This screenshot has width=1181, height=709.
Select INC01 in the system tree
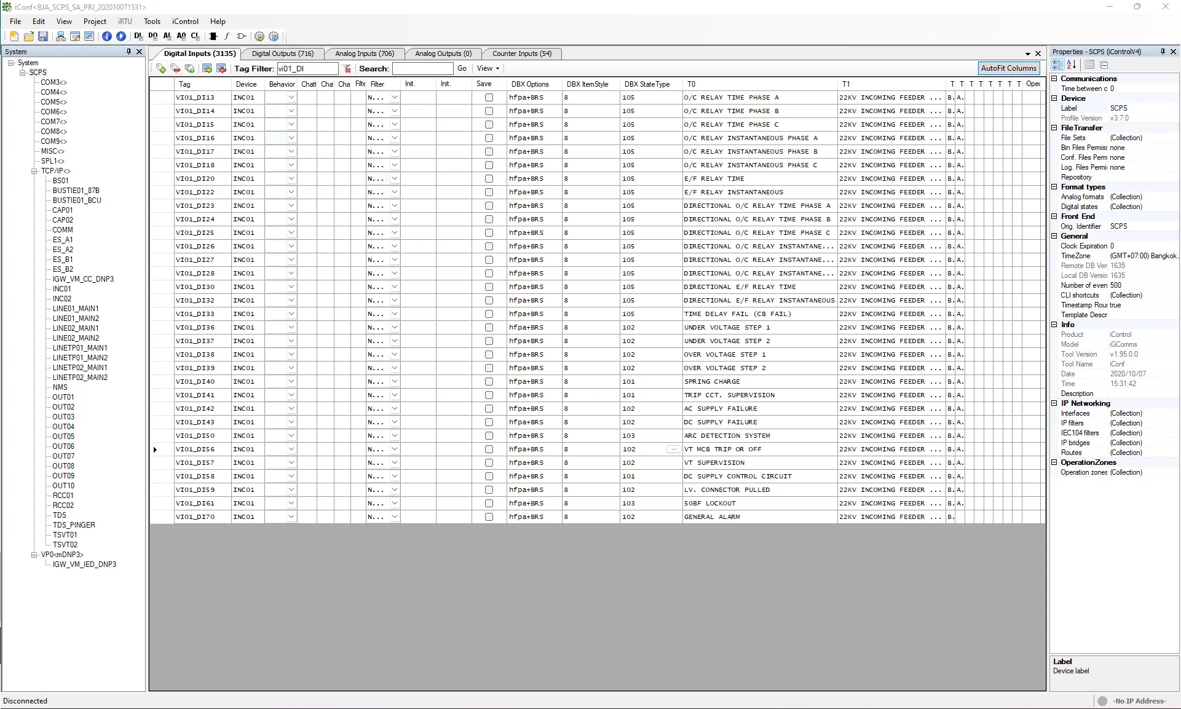pyautogui.click(x=61, y=289)
